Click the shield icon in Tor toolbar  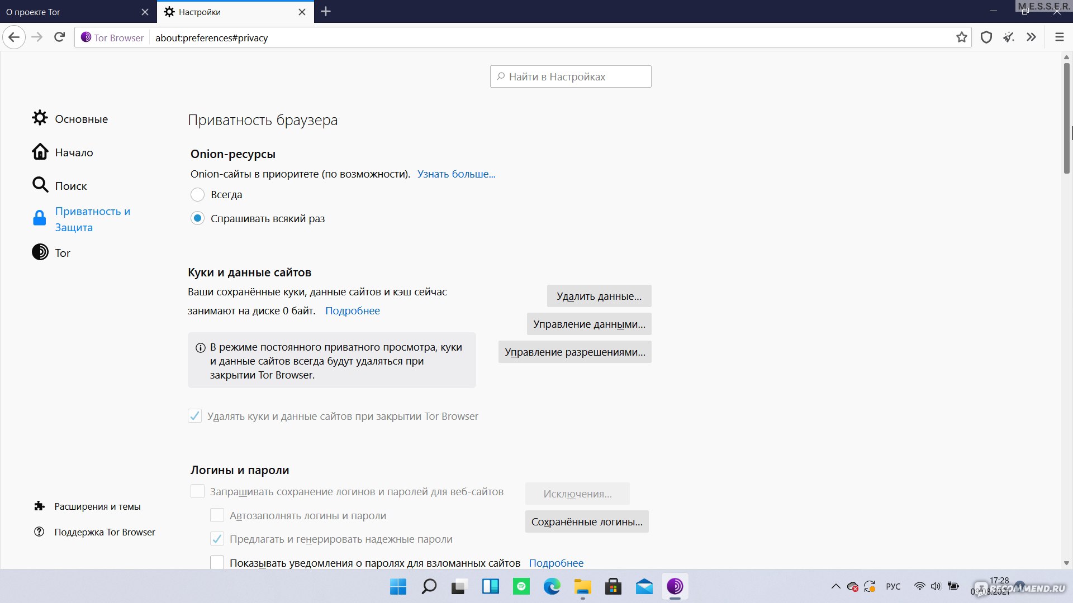pyautogui.click(x=986, y=37)
